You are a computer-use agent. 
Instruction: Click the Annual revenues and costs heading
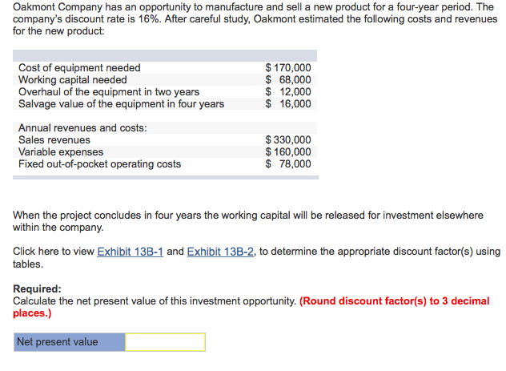click(82, 128)
